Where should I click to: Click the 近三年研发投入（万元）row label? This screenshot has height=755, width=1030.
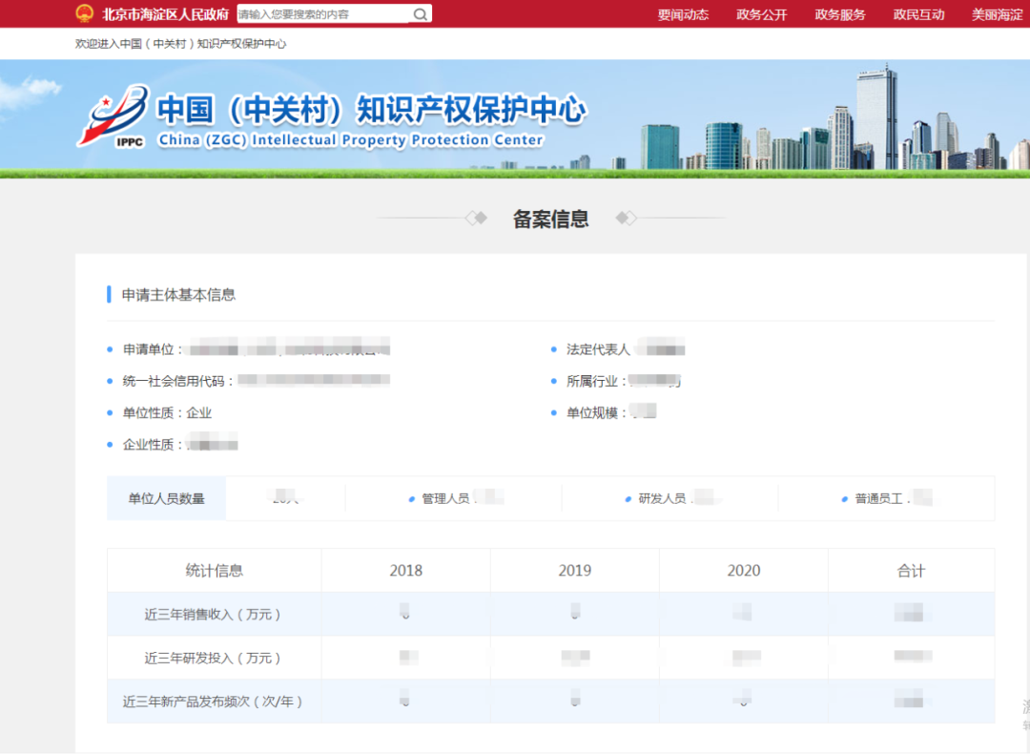pos(214,658)
